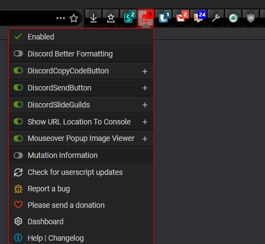Click the DiscordCopyCodeButton script name

pyautogui.click(x=68, y=71)
